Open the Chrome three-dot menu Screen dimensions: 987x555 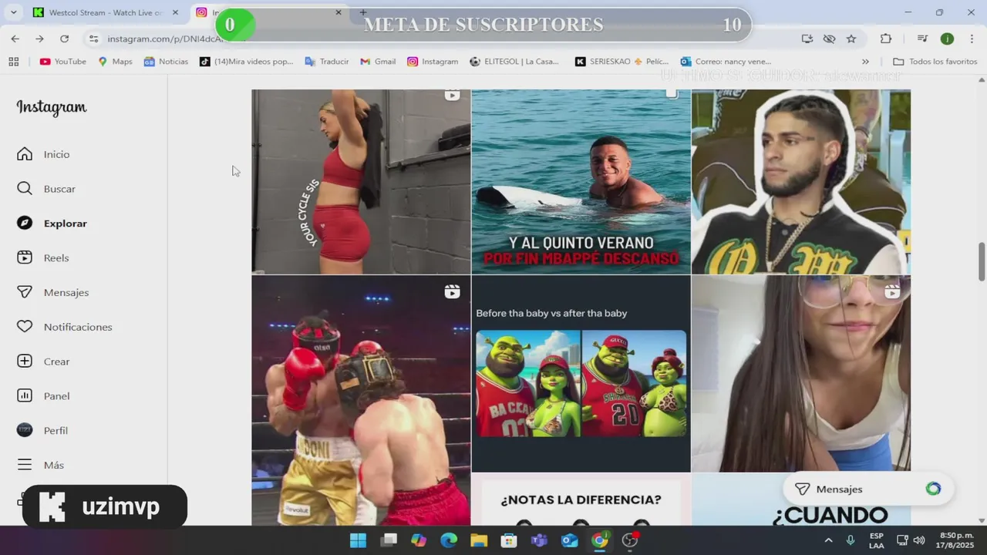(972, 39)
